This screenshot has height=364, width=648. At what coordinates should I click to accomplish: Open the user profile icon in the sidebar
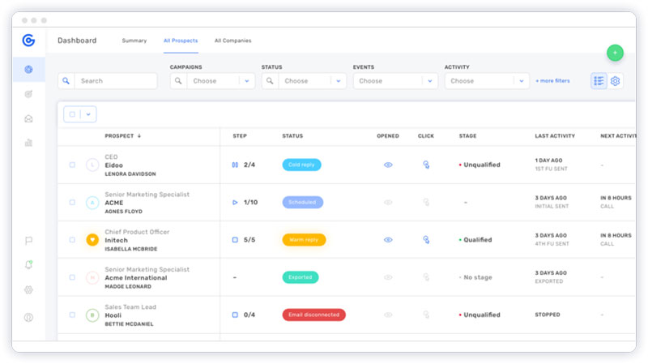point(28,317)
